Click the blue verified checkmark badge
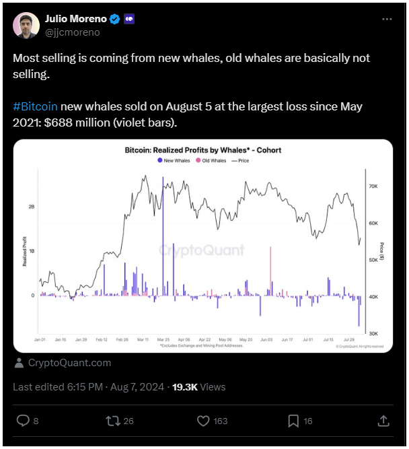 coord(115,20)
